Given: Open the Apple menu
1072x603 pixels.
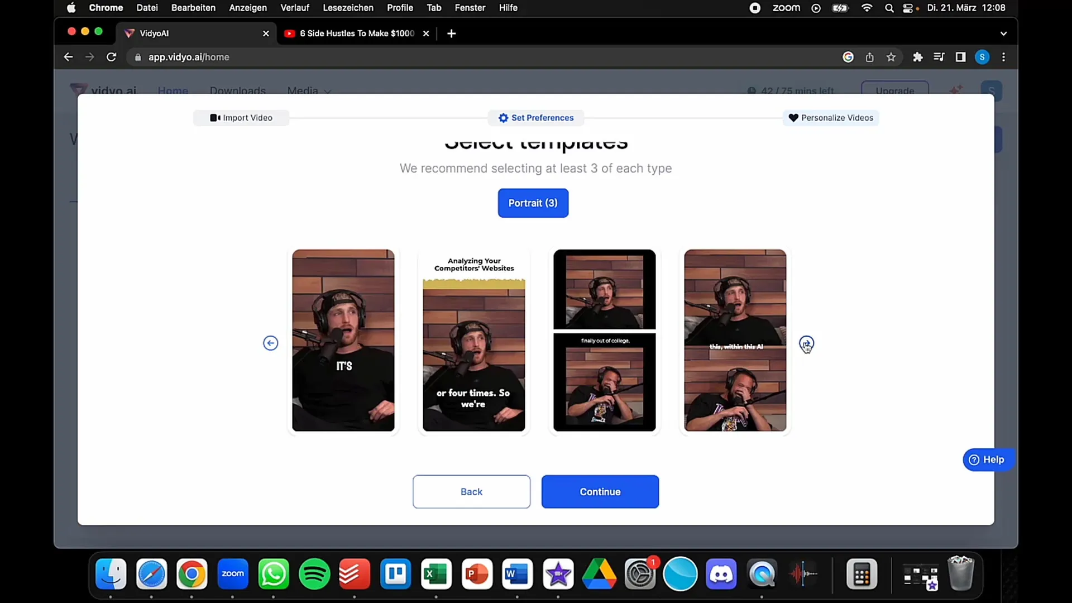Looking at the screenshot, I should (71, 8).
